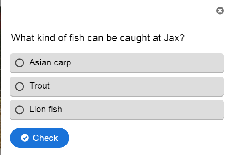Click the white circle-check icon beside Check

pos(25,138)
